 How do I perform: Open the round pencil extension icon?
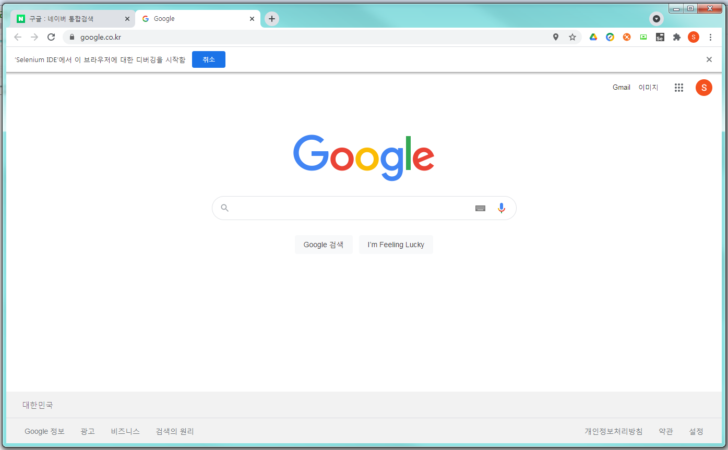[610, 37]
